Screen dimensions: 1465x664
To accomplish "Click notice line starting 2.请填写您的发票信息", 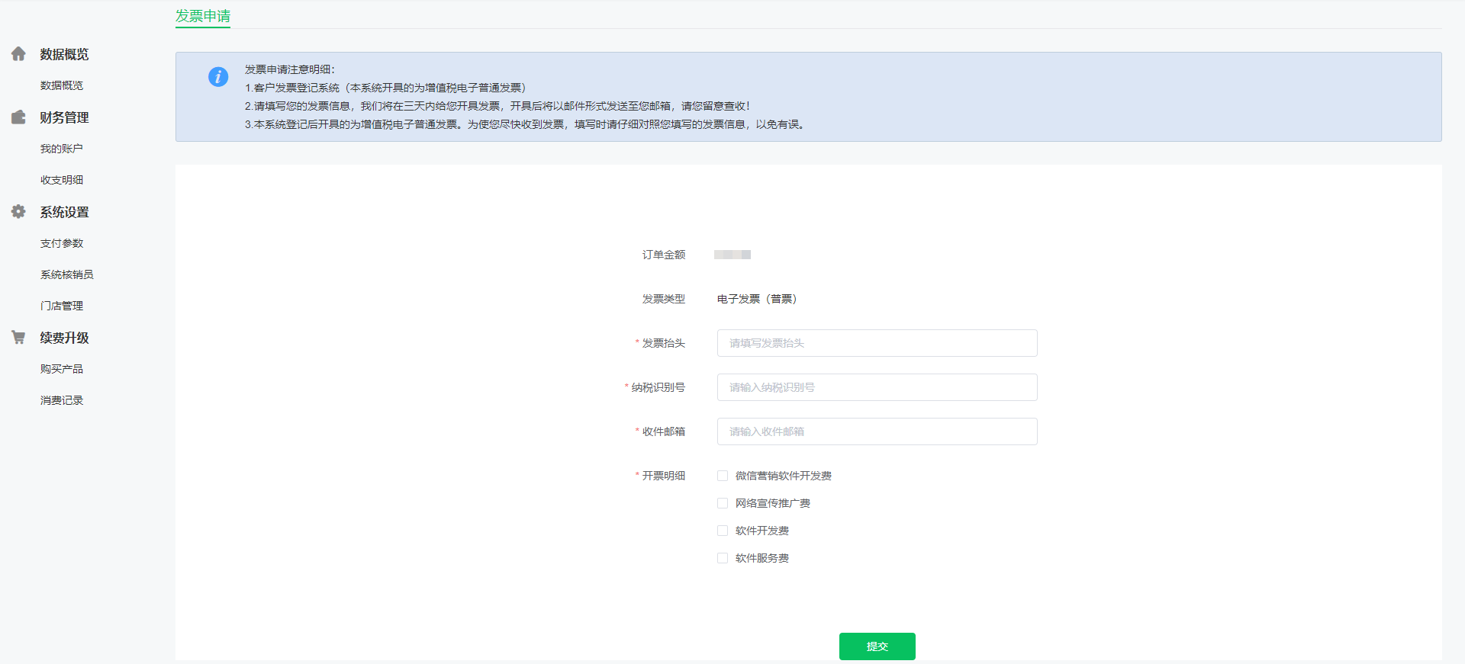I will point(497,106).
